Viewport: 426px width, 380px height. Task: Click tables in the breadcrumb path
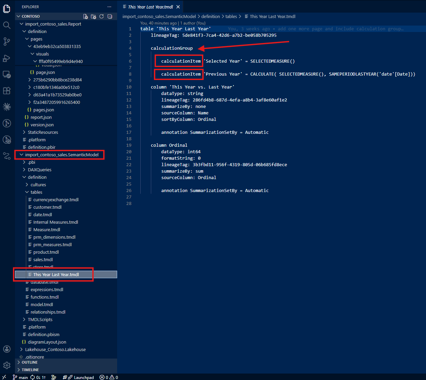pos(231,16)
